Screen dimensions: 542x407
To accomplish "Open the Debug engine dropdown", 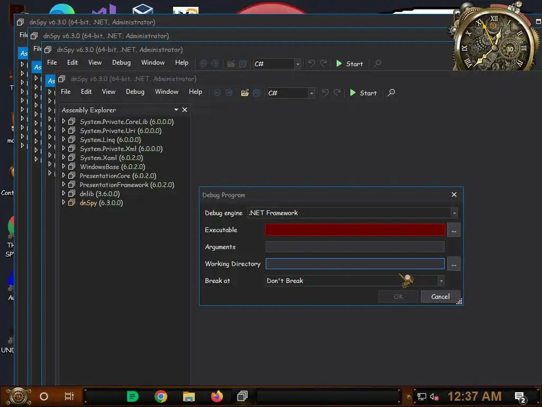I will click(x=353, y=213).
